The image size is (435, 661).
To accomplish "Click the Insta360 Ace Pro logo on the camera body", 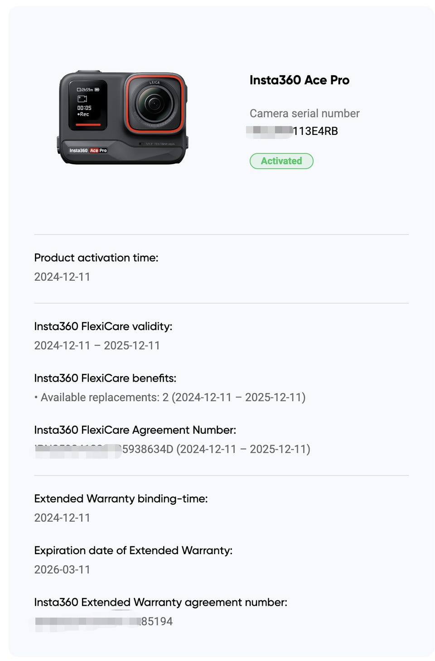I will point(88,150).
